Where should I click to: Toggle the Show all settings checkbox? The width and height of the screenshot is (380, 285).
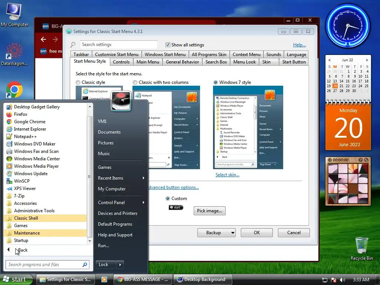[168, 45]
